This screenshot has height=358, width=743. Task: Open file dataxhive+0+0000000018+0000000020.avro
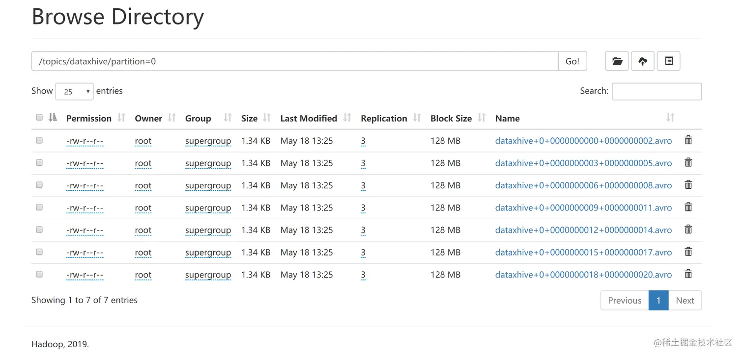[x=583, y=275]
